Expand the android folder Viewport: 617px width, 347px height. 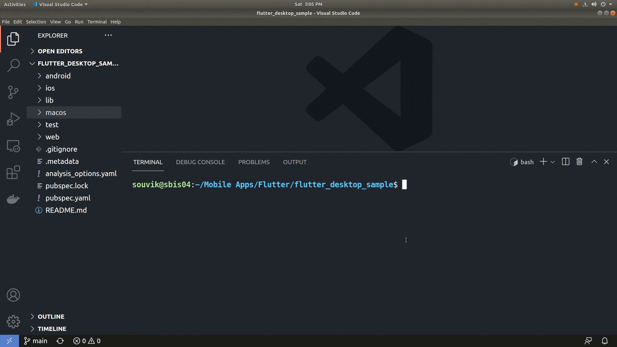click(x=74, y=76)
